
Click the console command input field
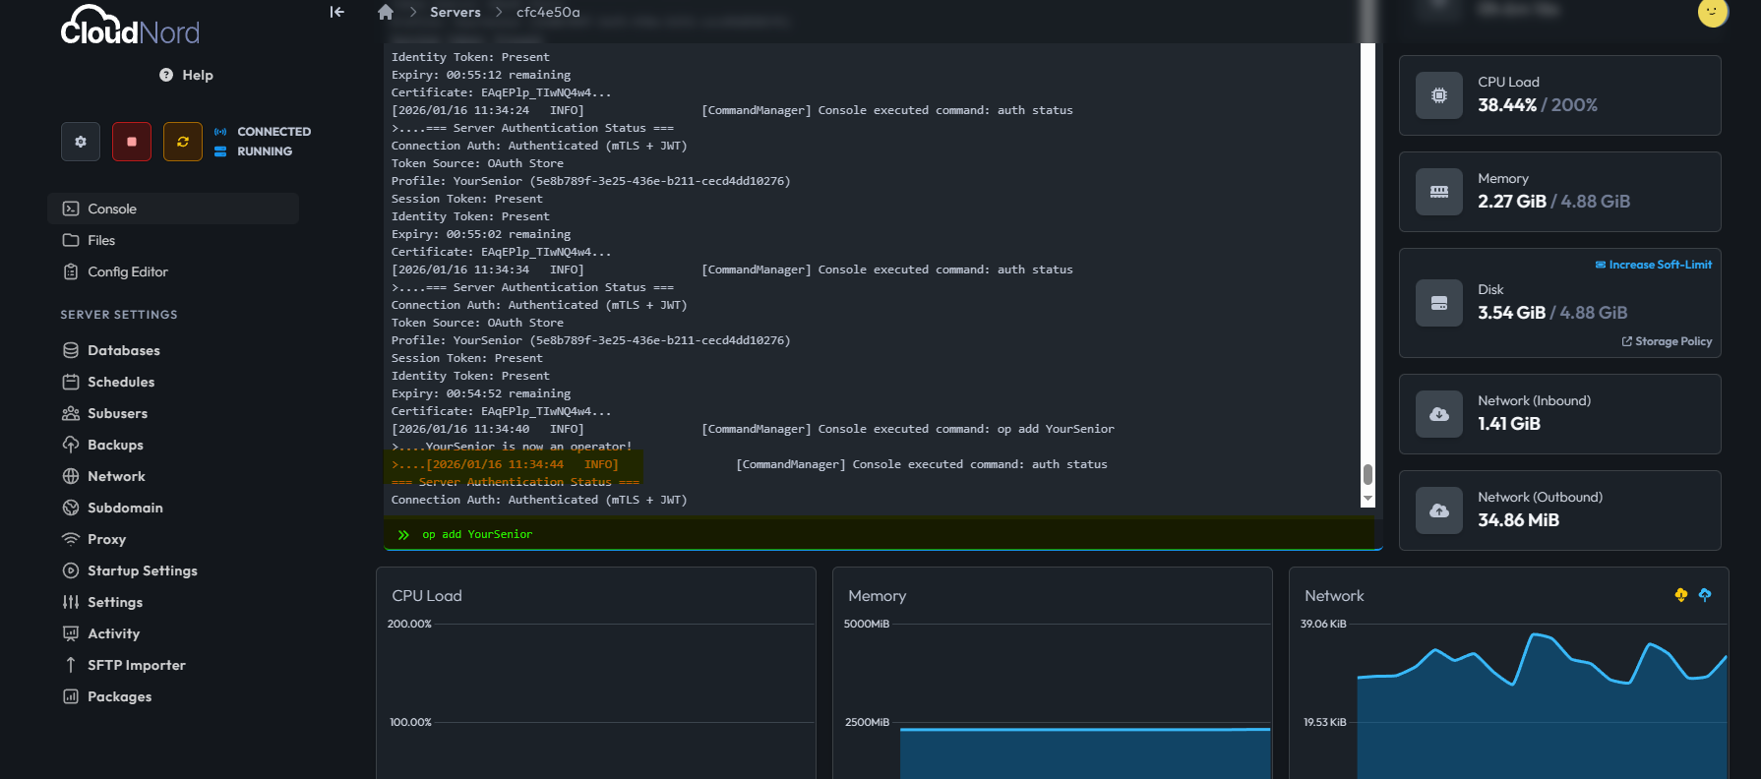coord(885,534)
